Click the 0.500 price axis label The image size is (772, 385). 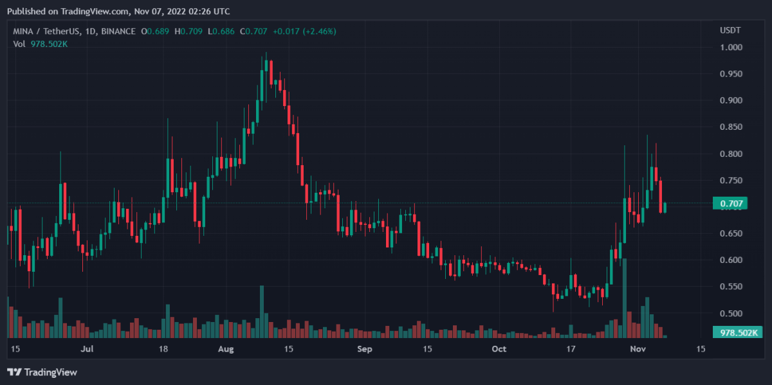pos(731,314)
